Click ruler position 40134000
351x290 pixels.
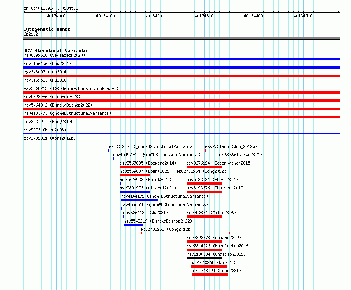click(x=56, y=16)
